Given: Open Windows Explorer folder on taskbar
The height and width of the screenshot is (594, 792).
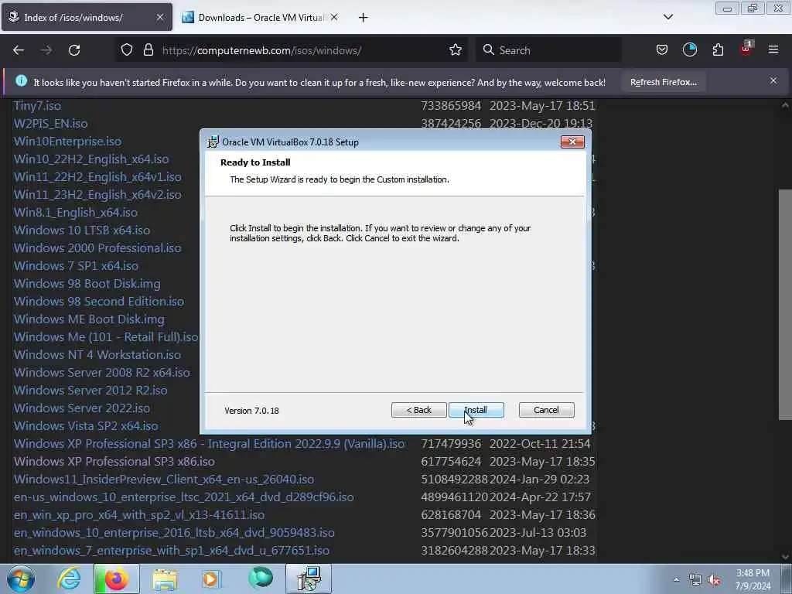Looking at the screenshot, I should [x=165, y=579].
